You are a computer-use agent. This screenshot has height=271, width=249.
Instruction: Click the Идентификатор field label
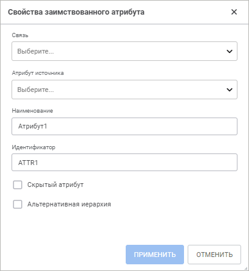point(33,147)
